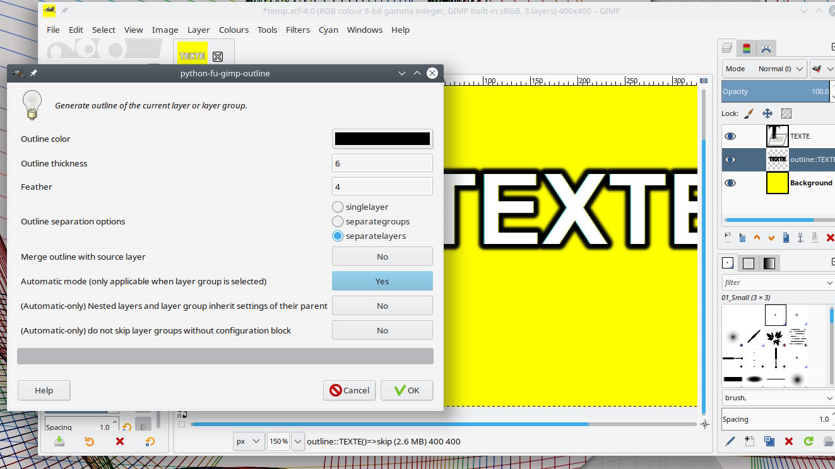Pick the black Outline color swatch
Image resolution: width=835 pixels, height=469 pixels.
pos(382,139)
